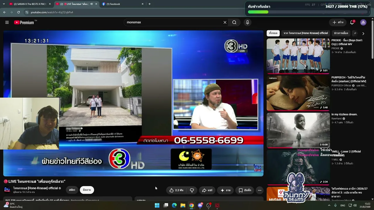This screenshot has height=210, width=374.
Task: Open the Create (สร้าง) button
Action: point(338,22)
